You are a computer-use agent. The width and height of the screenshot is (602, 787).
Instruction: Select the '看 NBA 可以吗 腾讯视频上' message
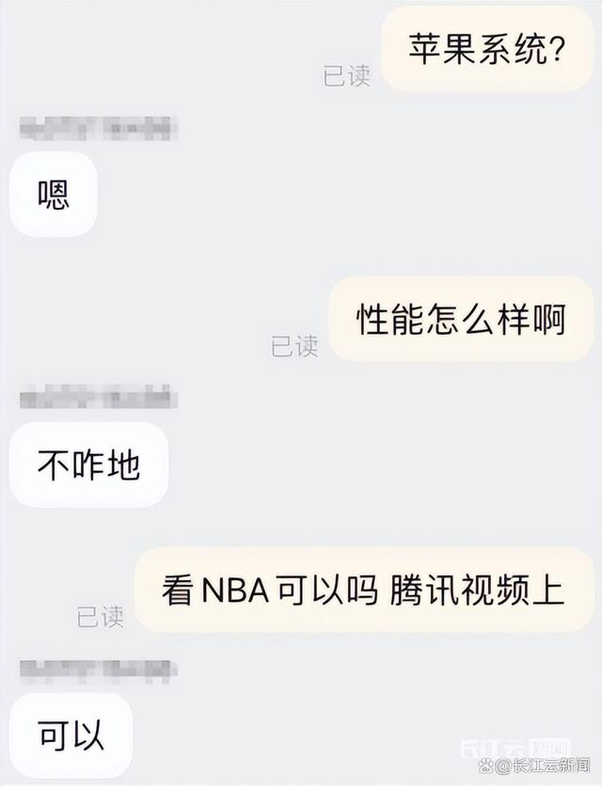tap(364, 590)
